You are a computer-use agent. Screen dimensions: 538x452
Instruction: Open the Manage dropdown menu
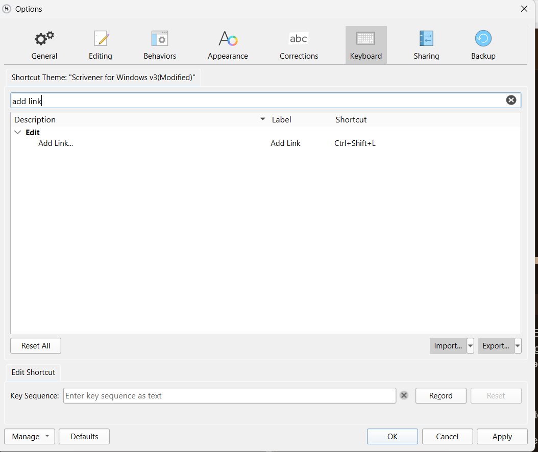(30, 437)
